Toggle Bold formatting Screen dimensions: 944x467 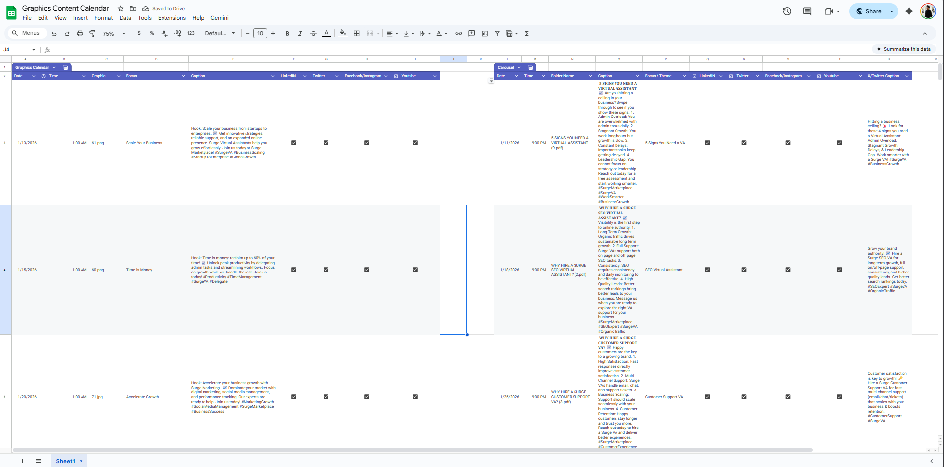287,34
